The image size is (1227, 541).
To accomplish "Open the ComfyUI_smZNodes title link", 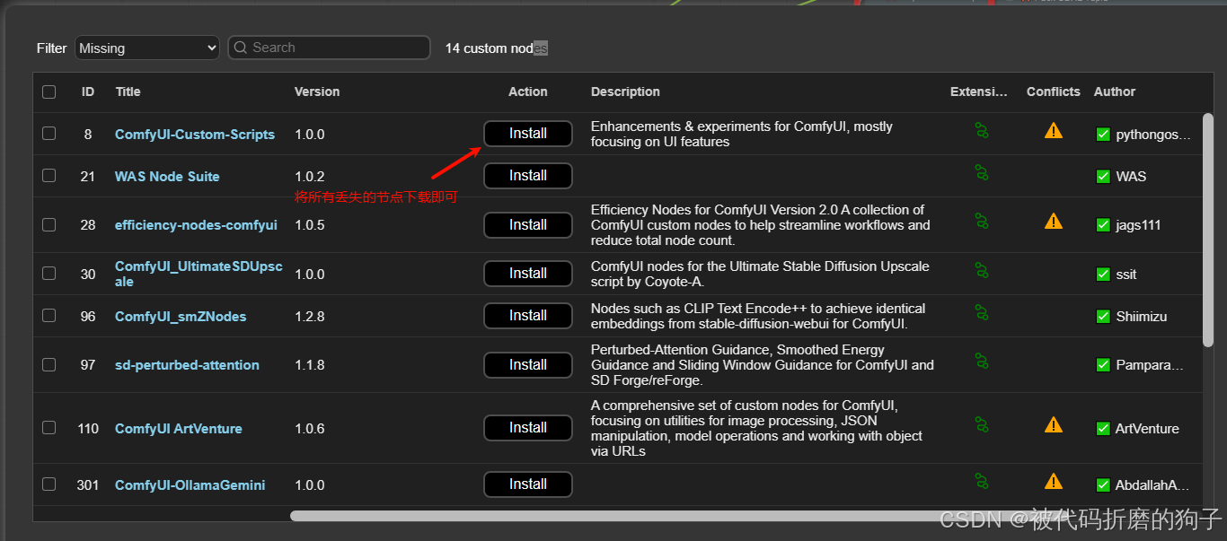I will pos(181,317).
